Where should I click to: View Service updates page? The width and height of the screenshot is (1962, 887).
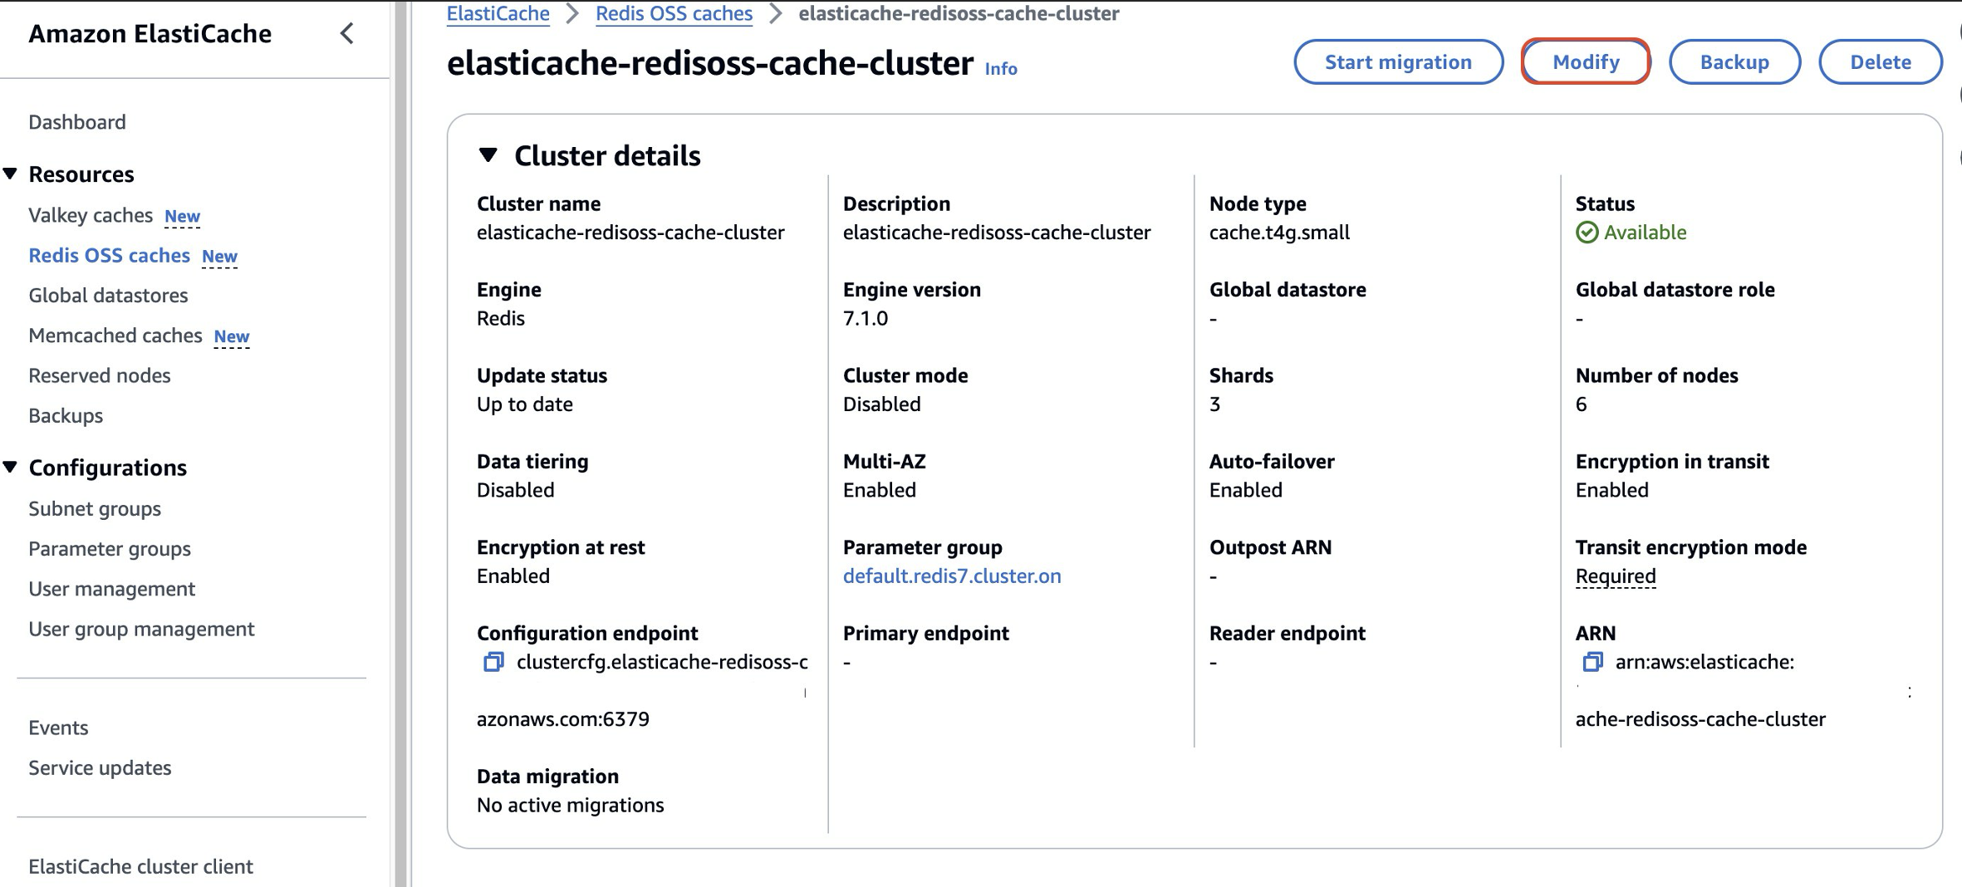point(100,767)
